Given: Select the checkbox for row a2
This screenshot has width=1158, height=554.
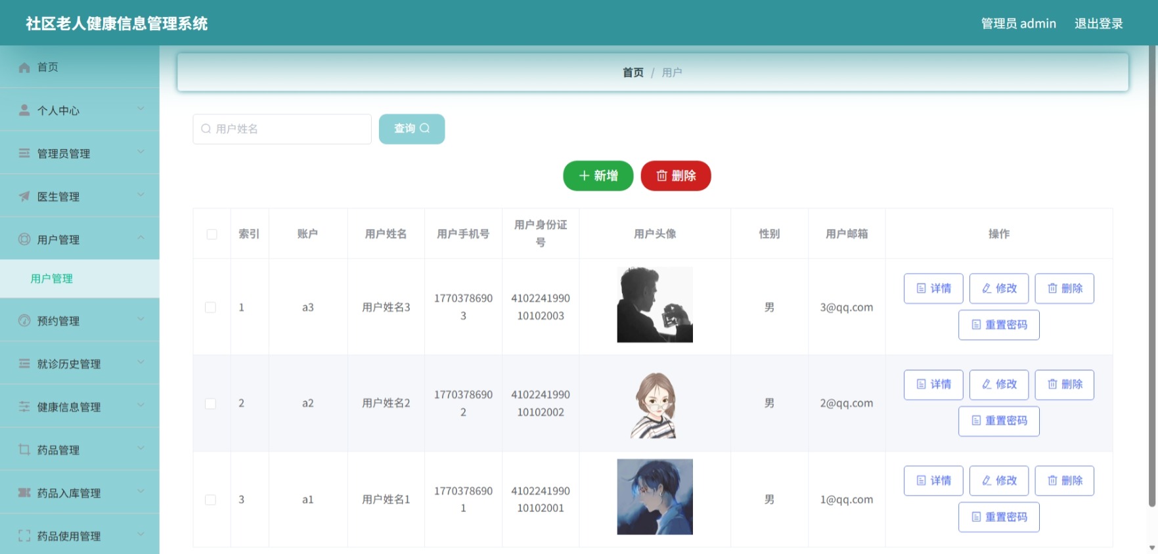Looking at the screenshot, I should tap(210, 404).
